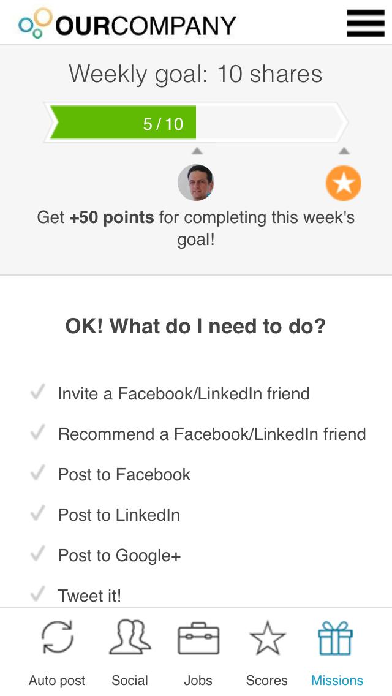Image resolution: width=392 pixels, height=696 pixels.
Task: Tap the Auto post refresh icon
Action: coord(57,637)
